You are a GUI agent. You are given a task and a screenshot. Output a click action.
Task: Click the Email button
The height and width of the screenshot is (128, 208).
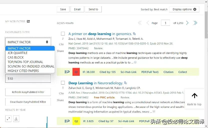[77, 9]
